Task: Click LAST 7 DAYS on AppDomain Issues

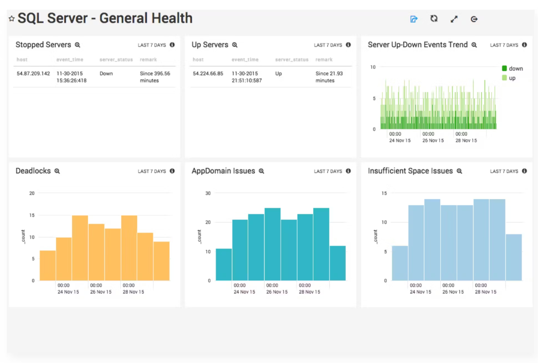Action: pyautogui.click(x=328, y=171)
